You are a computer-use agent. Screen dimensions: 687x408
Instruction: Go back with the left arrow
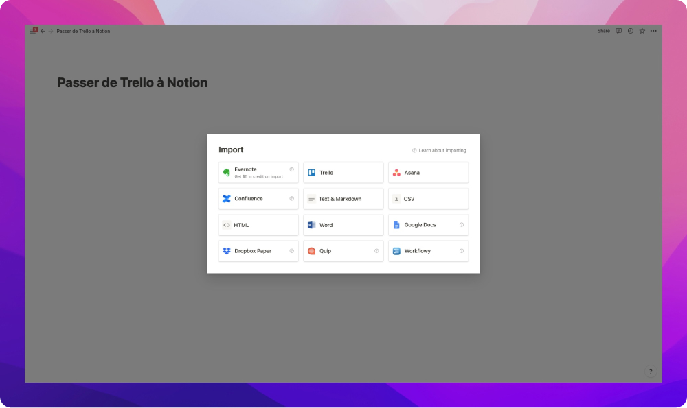point(43,31)
